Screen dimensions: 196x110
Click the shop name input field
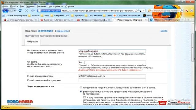(112, 51)
